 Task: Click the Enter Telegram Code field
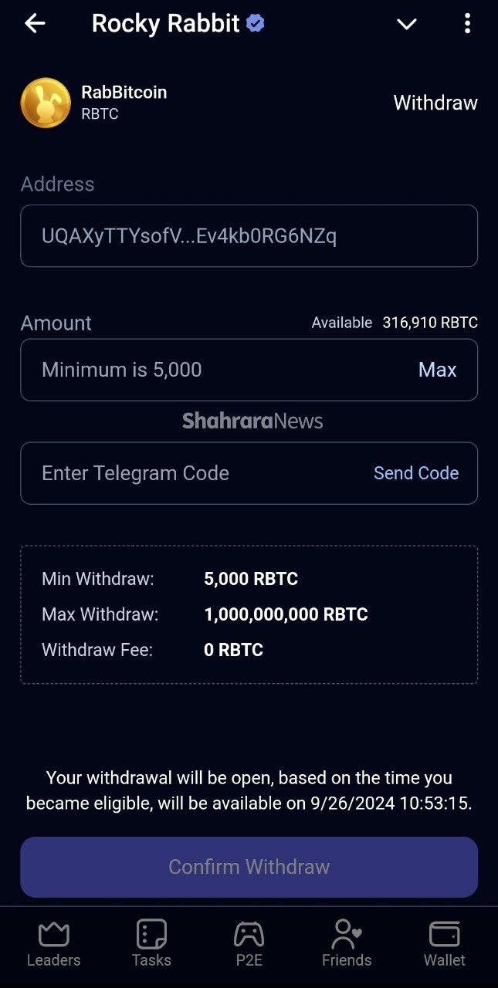click(x=193, y=473)
